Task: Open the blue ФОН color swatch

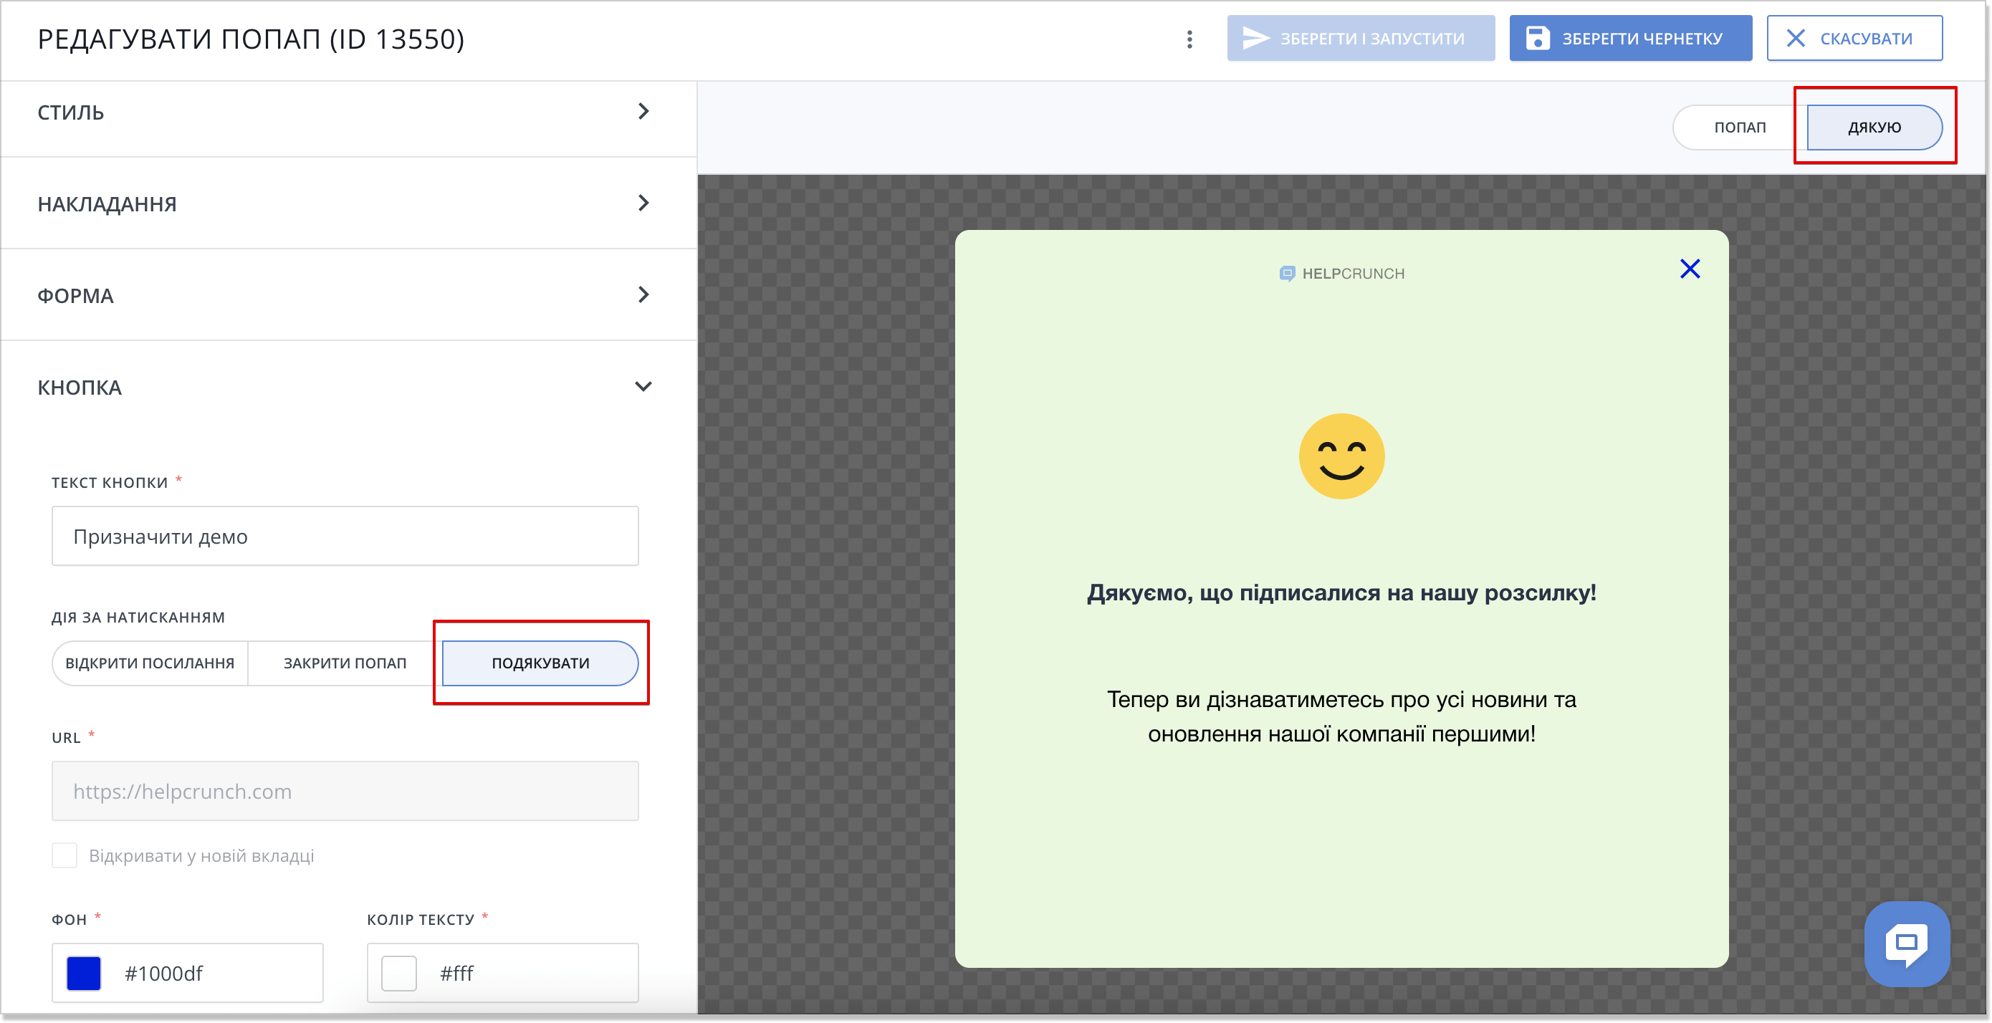Action: click(84, 973)
